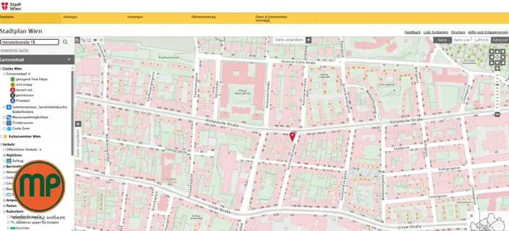Enable the Trinkbrunnen layer checkbox
This screenshot has height=231, width=509.
(x=4, y=123)
